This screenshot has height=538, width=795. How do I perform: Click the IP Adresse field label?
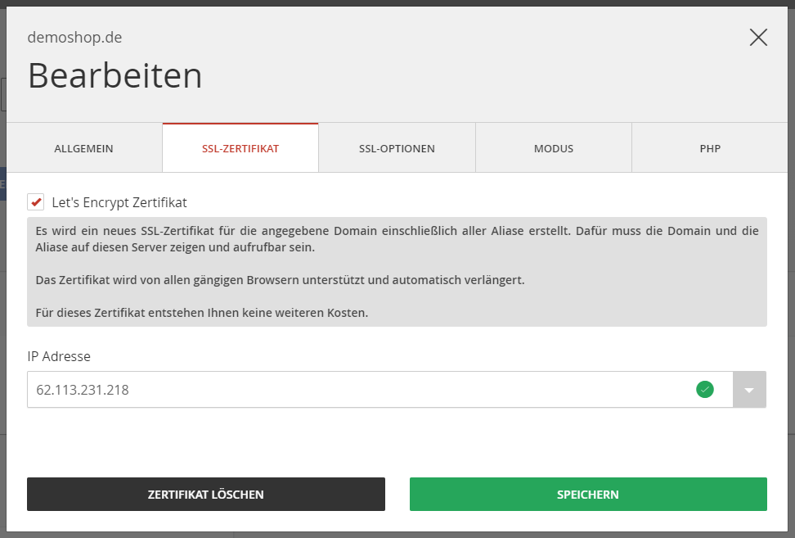tap(59, 356)
